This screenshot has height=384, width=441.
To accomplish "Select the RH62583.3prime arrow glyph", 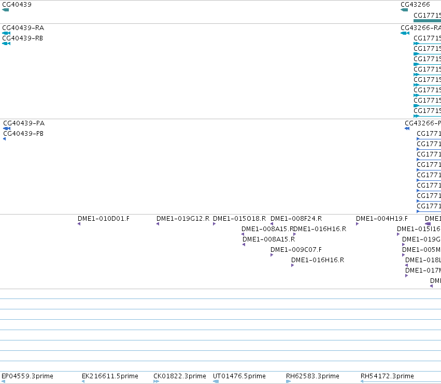I will click(x=288, y=382).
